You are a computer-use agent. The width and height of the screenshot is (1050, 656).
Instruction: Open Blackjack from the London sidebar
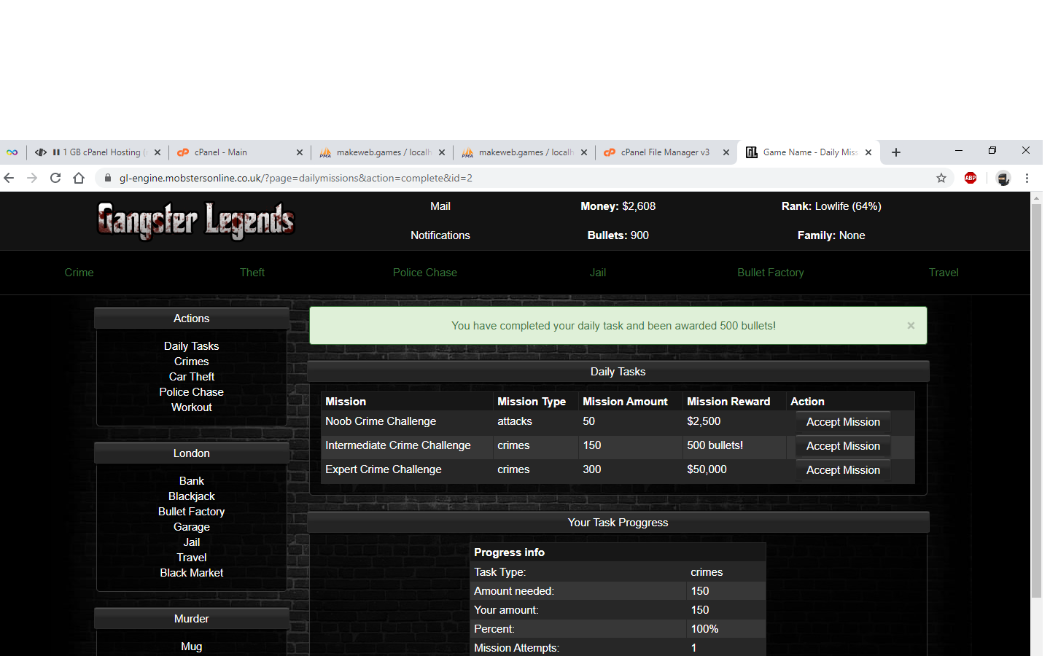coord(191,496)
